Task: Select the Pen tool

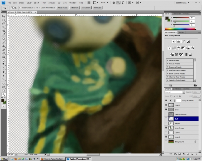Action: [x=3, y=68]
